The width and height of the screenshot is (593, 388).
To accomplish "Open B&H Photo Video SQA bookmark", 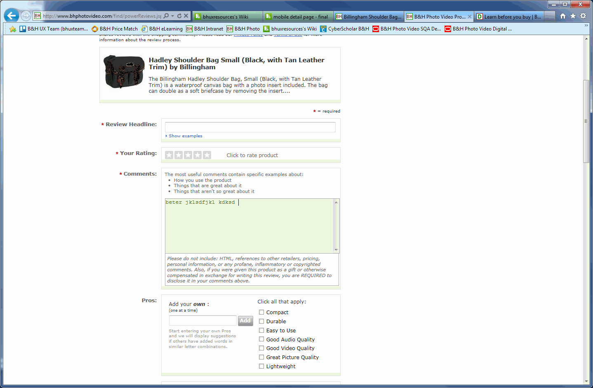I will [407, 29].
